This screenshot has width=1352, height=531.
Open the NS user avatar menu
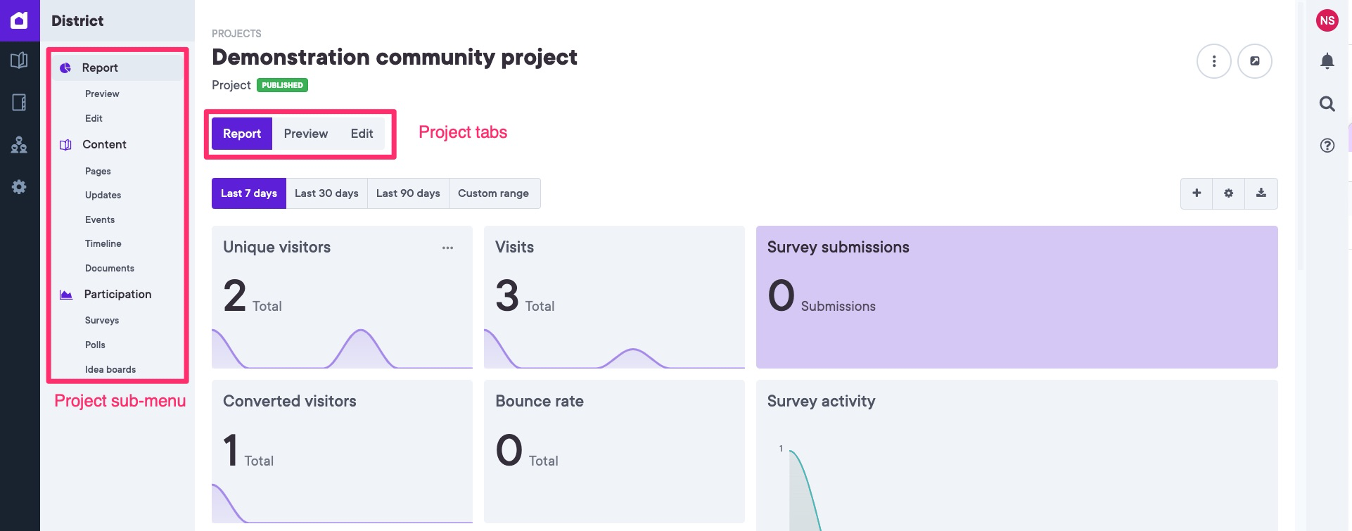coord(1327,20)
